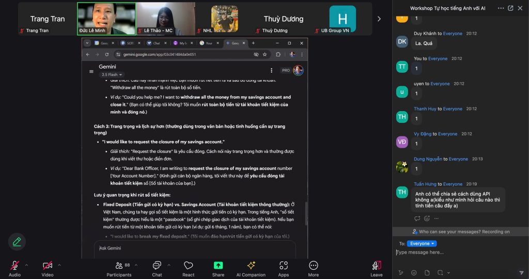The image size is (529, 279).
Task: Open a new browser tab
Action: click(x=253, y=43)
